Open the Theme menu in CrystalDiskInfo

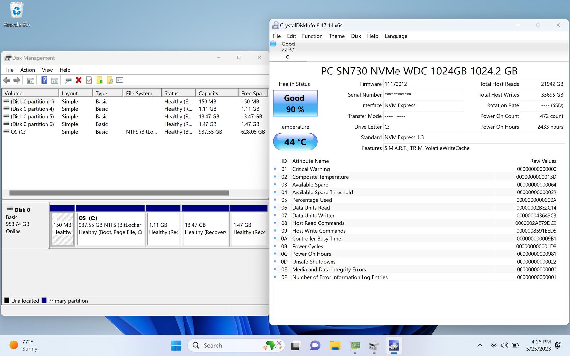point(336,36)
